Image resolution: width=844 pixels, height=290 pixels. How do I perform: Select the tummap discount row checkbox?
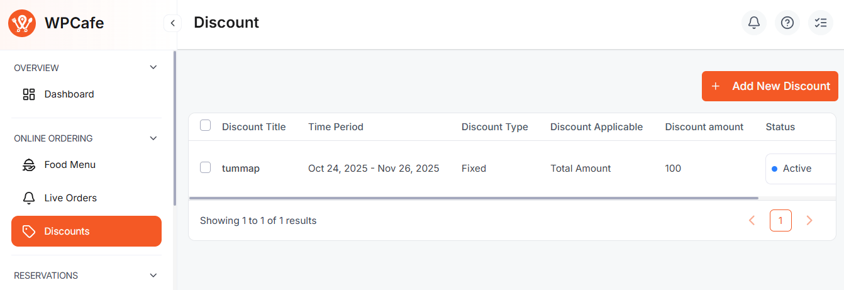(205, 167)
